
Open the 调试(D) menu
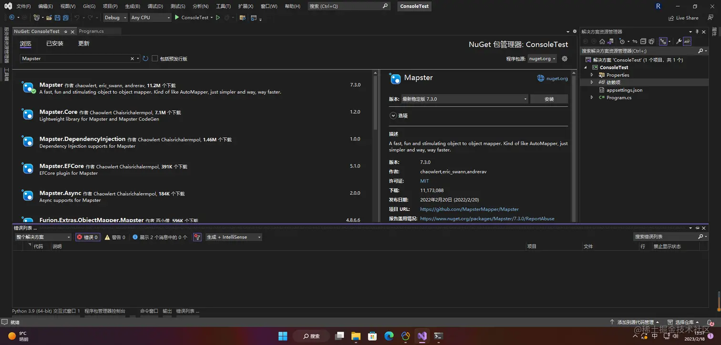(x=155, y=6)
